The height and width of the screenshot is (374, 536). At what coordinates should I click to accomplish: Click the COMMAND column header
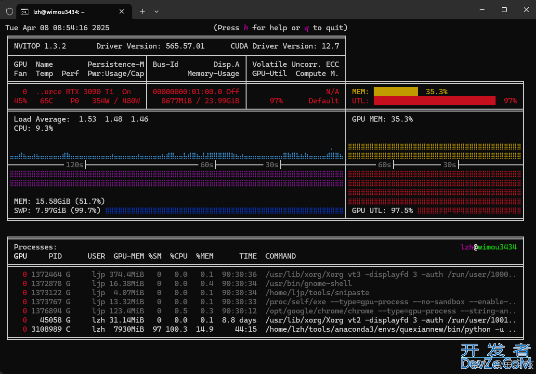coord(281,256)
